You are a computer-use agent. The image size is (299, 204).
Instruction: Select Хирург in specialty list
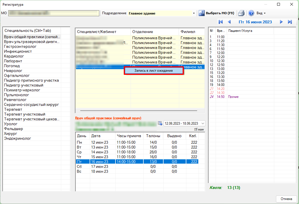(32, 133)
